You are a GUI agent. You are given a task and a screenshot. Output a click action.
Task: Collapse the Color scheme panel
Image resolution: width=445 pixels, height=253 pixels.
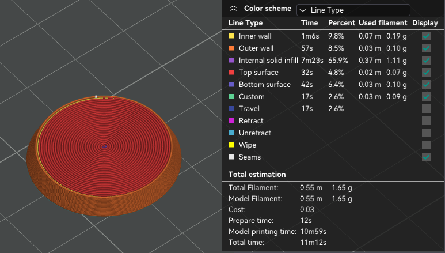coord(233,9)
